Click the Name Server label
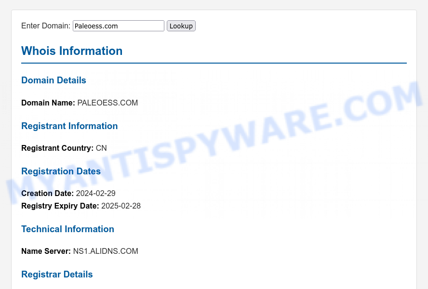The height and width of the screenshot is (289, 428). [x=46, y=251]
